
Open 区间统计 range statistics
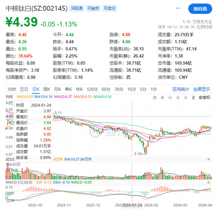tap(181, 89)
